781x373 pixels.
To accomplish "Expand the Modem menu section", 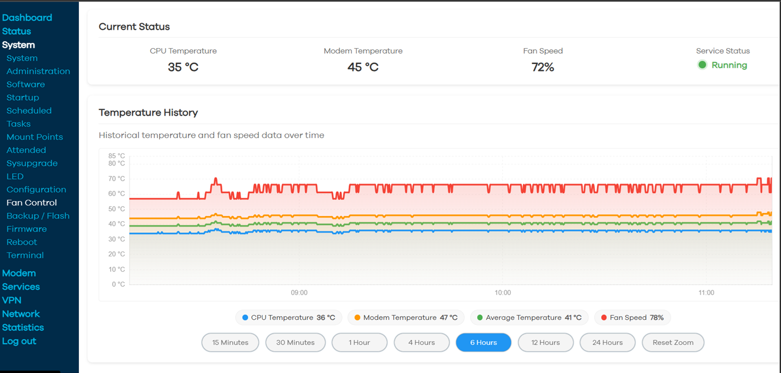I will (x=19, y=273).
